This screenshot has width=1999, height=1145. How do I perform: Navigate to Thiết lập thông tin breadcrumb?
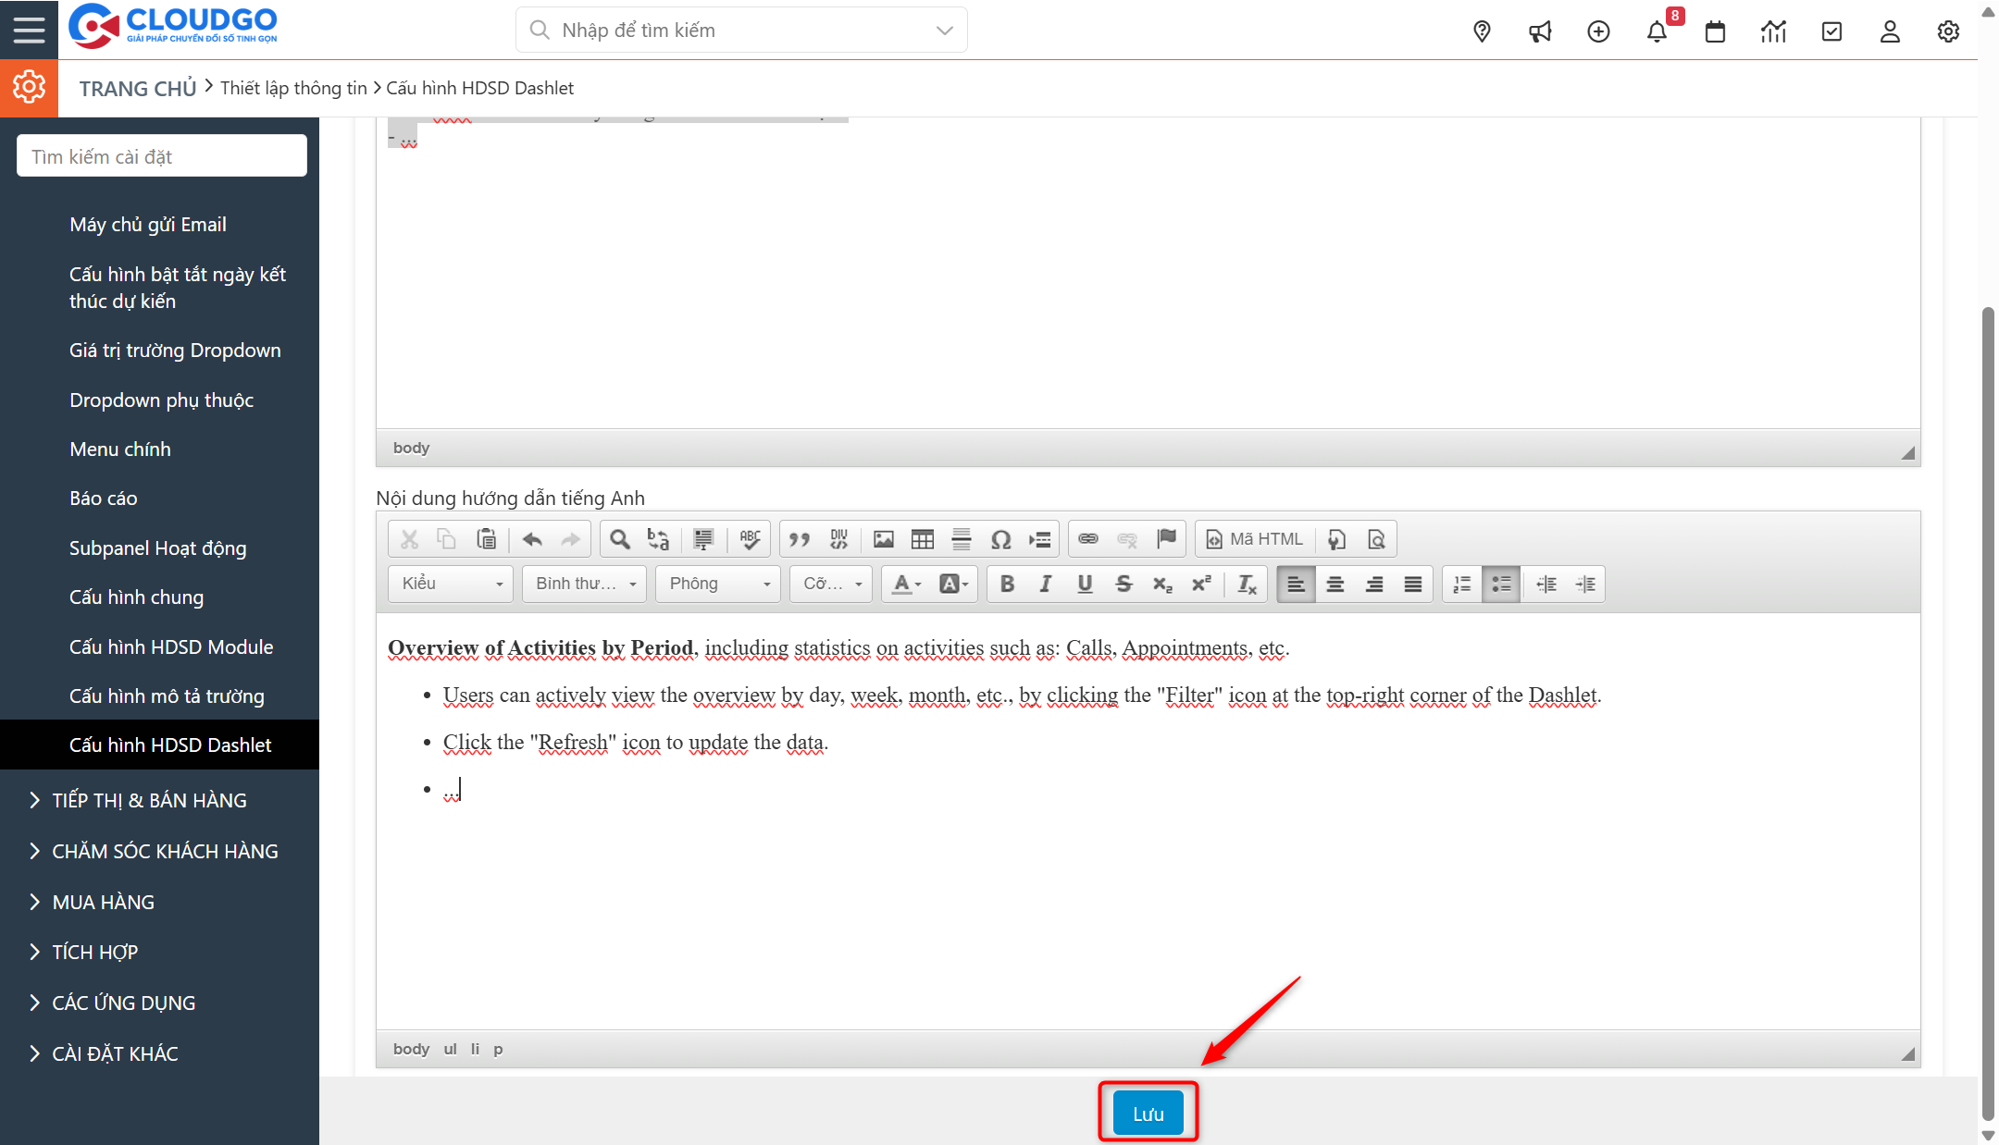pyautogui.click(x=294, y=88)
